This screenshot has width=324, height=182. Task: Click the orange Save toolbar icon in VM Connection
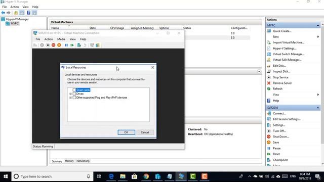59,45
